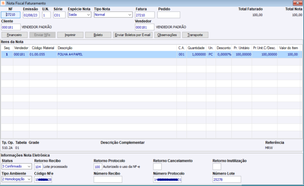Click the Retorno Inutilização empty field
The height and width of the screenshot is (186, 304).
pos(217,167)
